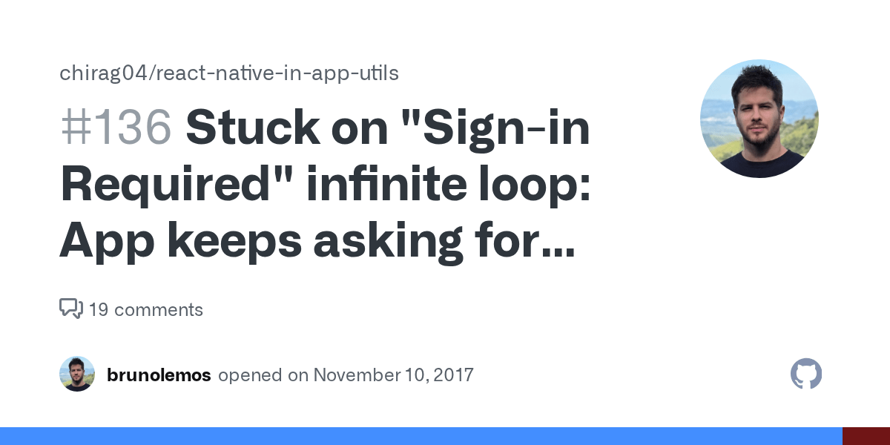Click the "opened on" label text
The image size is (890, 445).
(x=263, y=375)
